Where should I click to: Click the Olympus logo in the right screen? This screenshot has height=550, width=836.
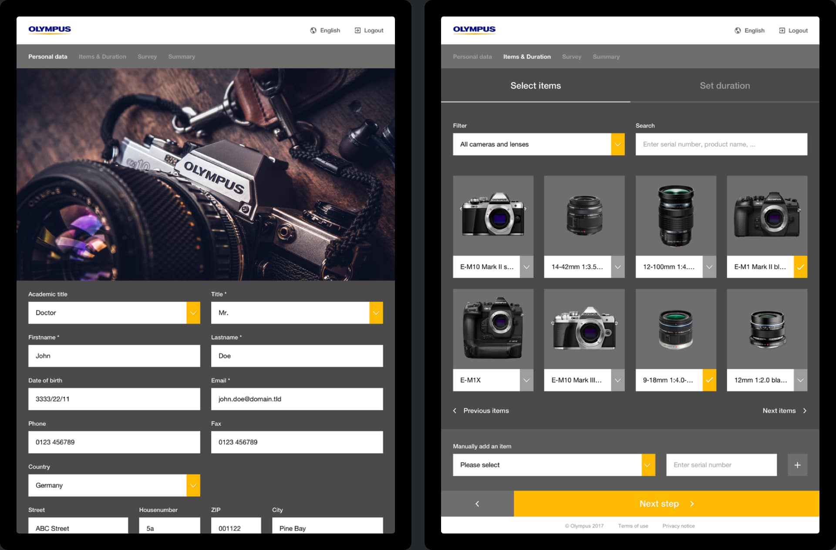[x=474, y=30]
